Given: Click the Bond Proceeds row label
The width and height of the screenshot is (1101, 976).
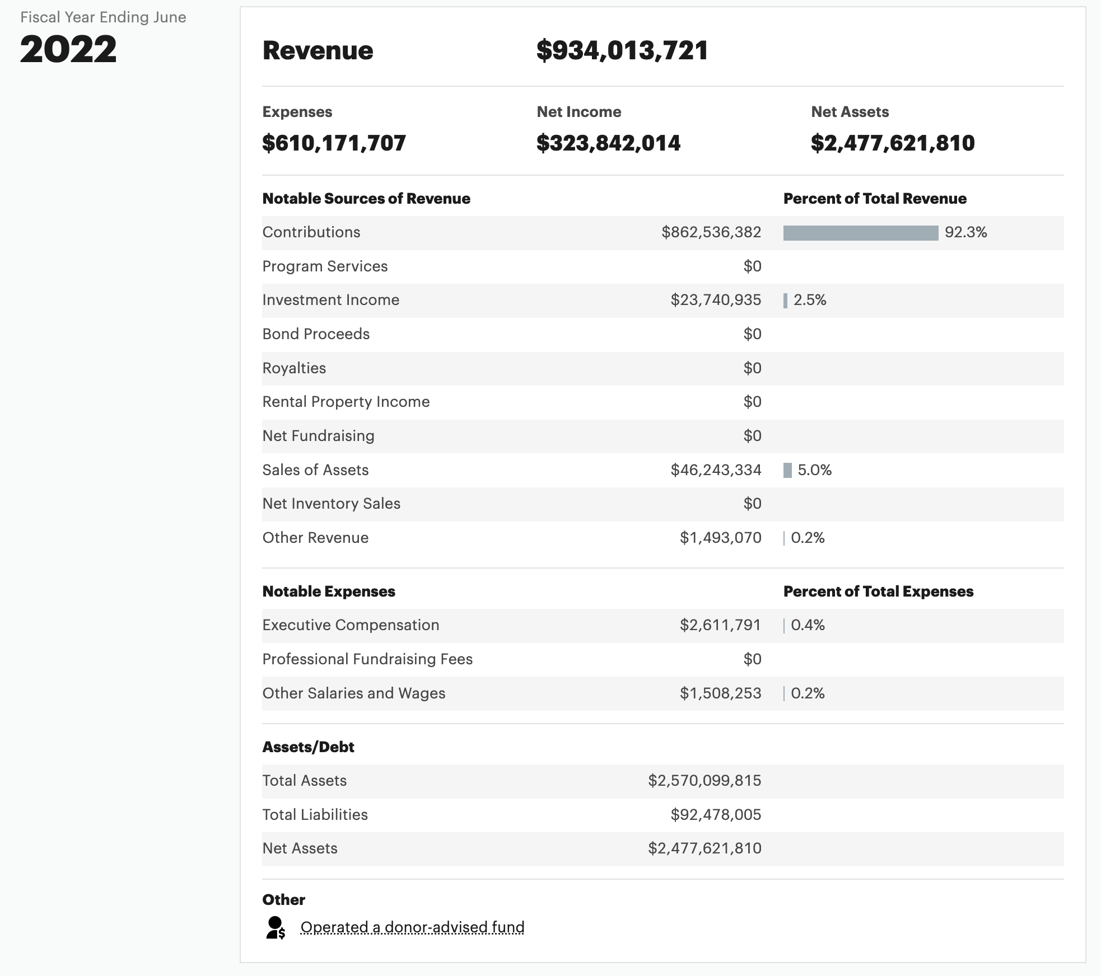Looking at the screenshot, I should (x=316, y=334).
